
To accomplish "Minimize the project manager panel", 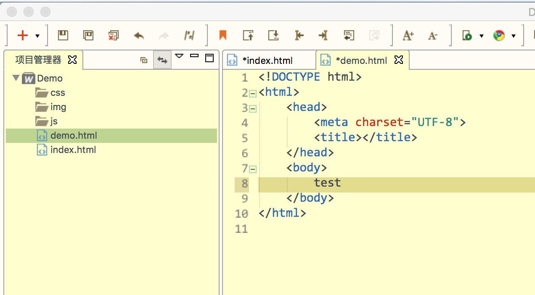I will pos(194,55).
